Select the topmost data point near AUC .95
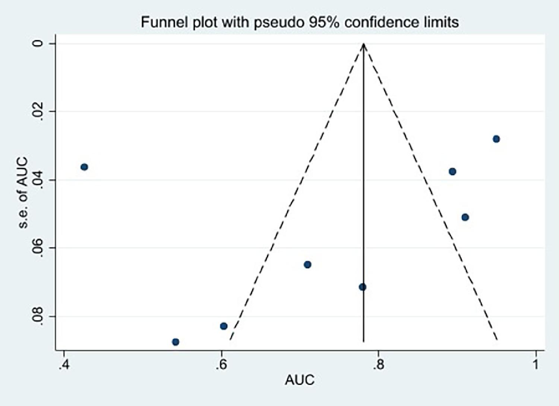This screenshot has width=559, height=406. point(496,139)
